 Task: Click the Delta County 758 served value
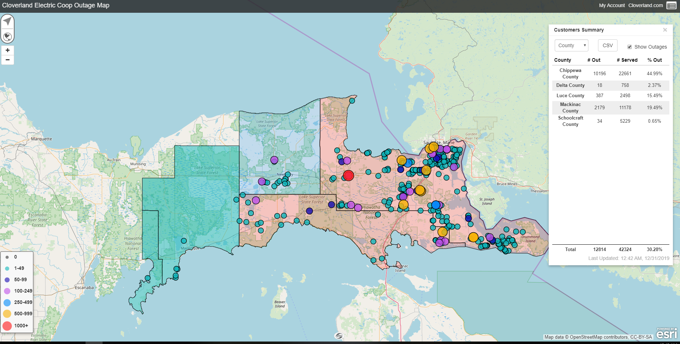(x=625, y=85)
